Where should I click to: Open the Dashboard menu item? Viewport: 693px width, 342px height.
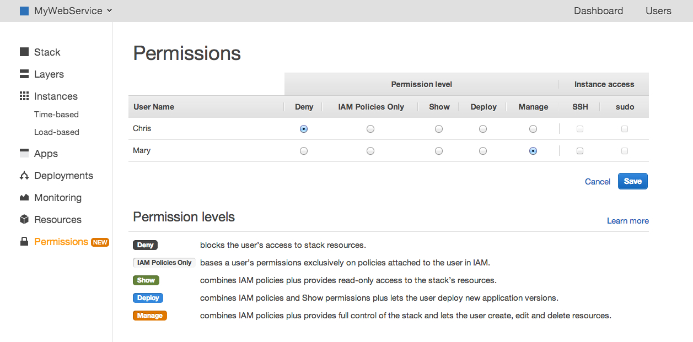click(598, 11)
